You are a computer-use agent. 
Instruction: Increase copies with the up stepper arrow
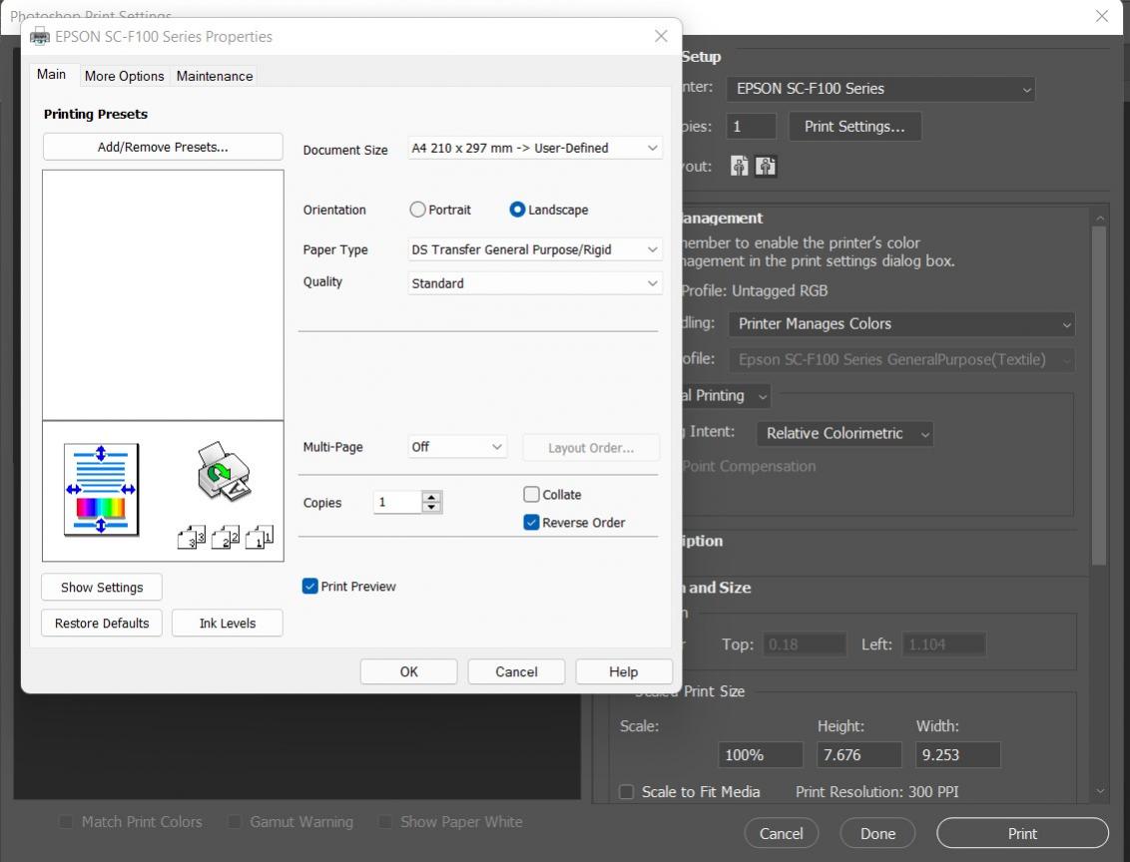431,496
